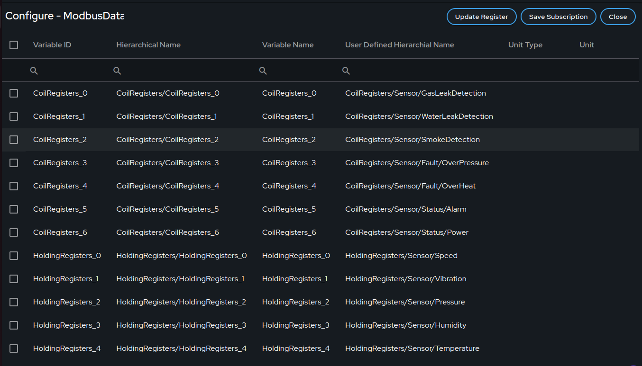642x366 pixels.
Task: Click the Variable Name column header
Action: [288, 45]
